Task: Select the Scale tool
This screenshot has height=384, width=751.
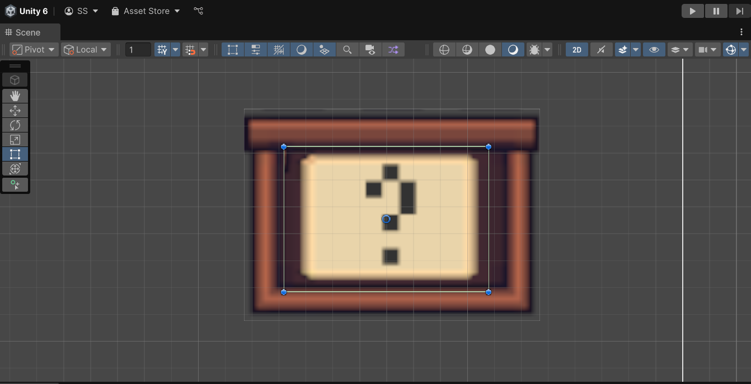Action: tap(15, 140)
